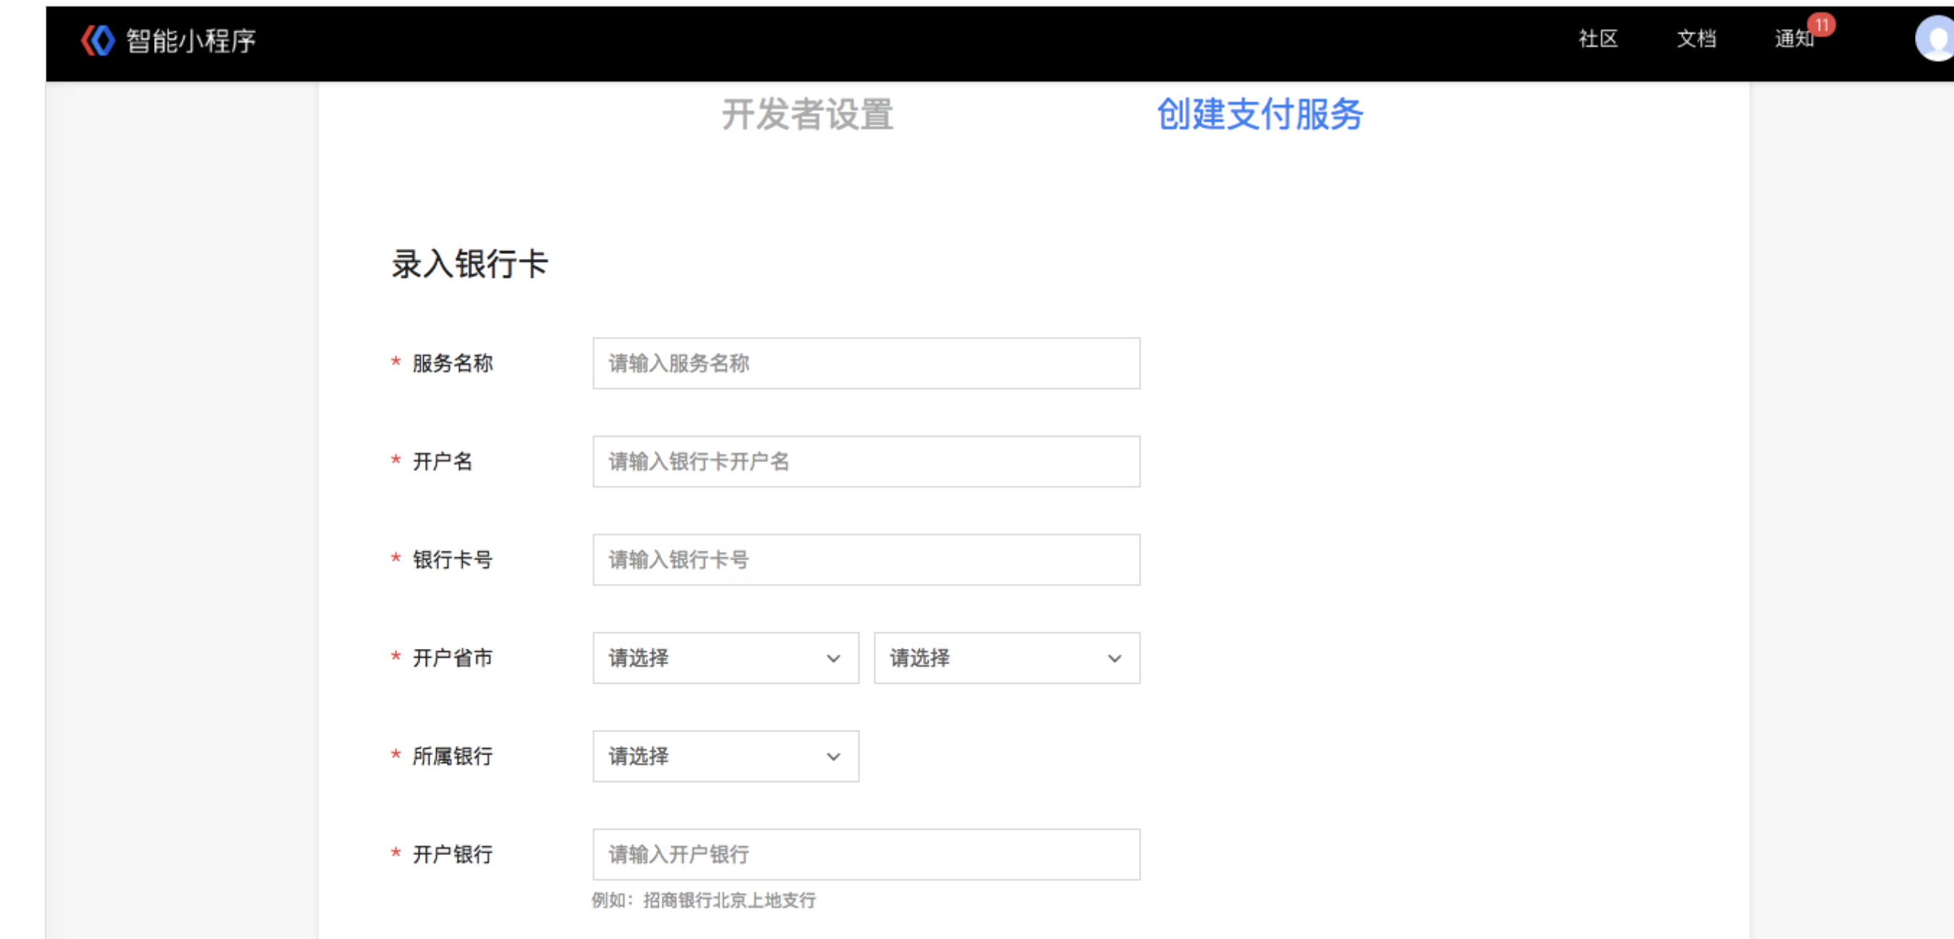This screenshot has width=1954, height=939.
Task: Click the 录入银行卡 heading
Action: point(469,264)
